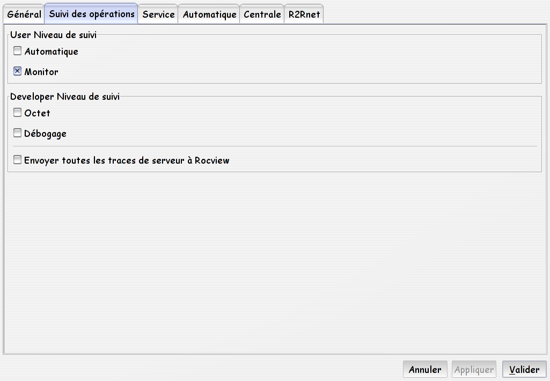This screenshot has height=381, width=550.
Task: Switch to the R2Rnet tab
Action: [304, 14]
